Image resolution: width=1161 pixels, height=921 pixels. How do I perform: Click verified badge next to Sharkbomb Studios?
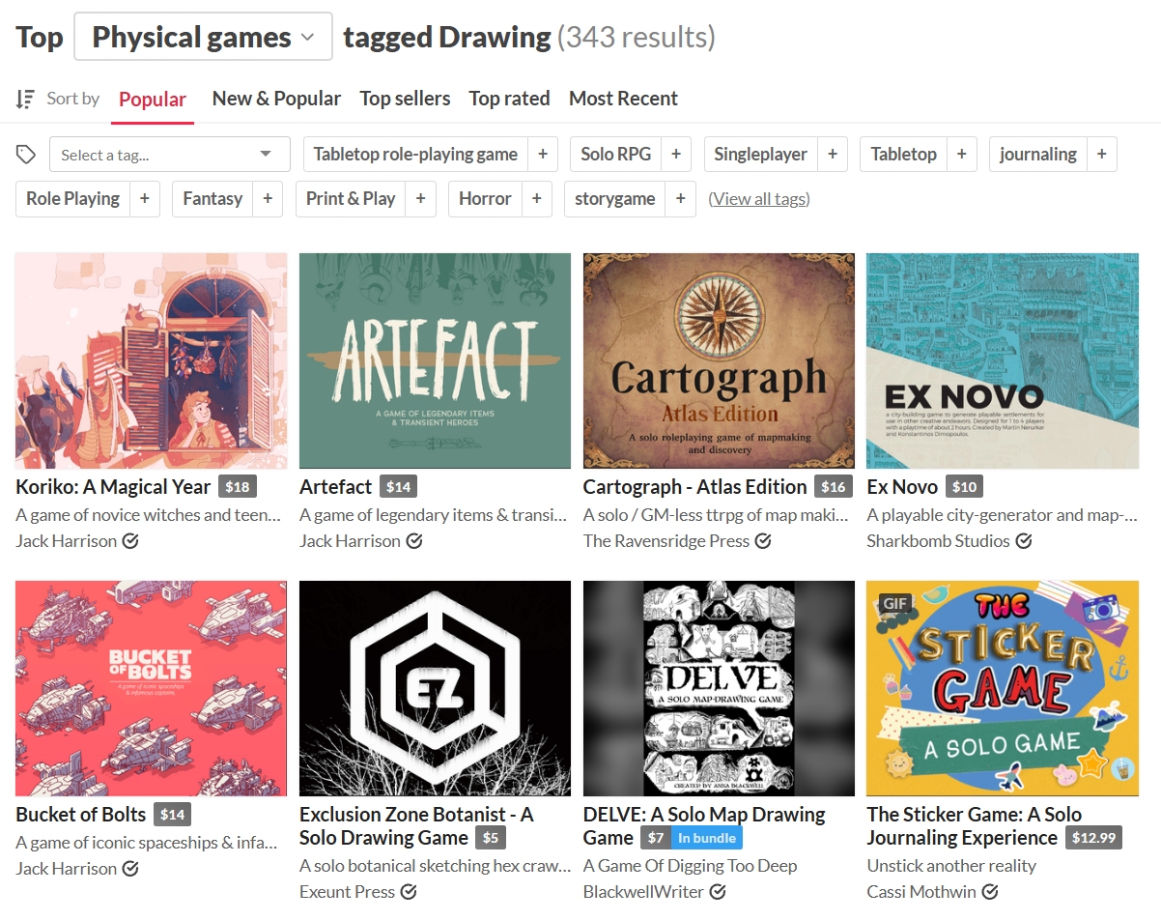(x=1024, y=541)
